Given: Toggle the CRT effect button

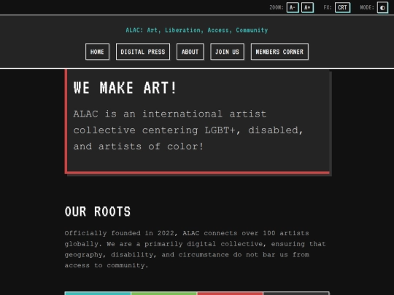Looking at the screenshot, I should pos(342,7).
